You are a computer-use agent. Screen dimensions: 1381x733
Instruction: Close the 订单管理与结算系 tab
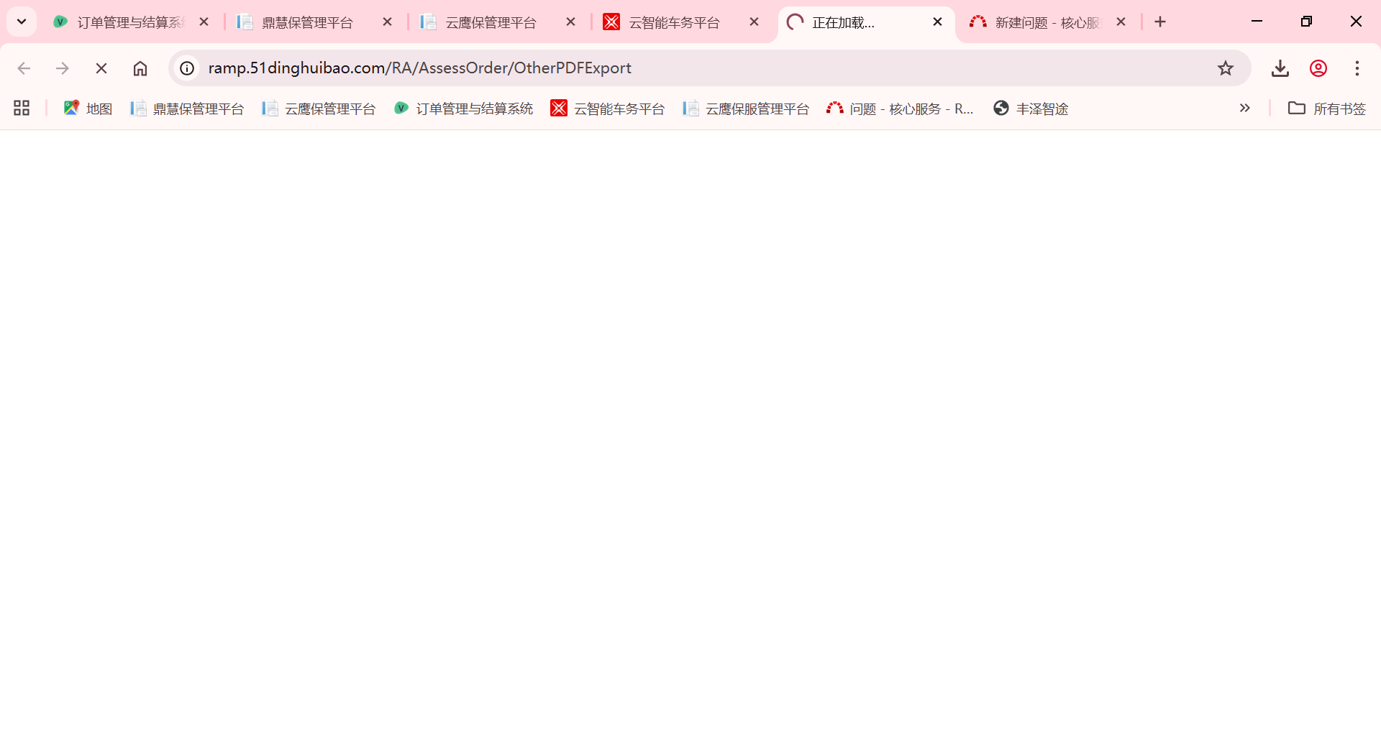tap(204, 22)
